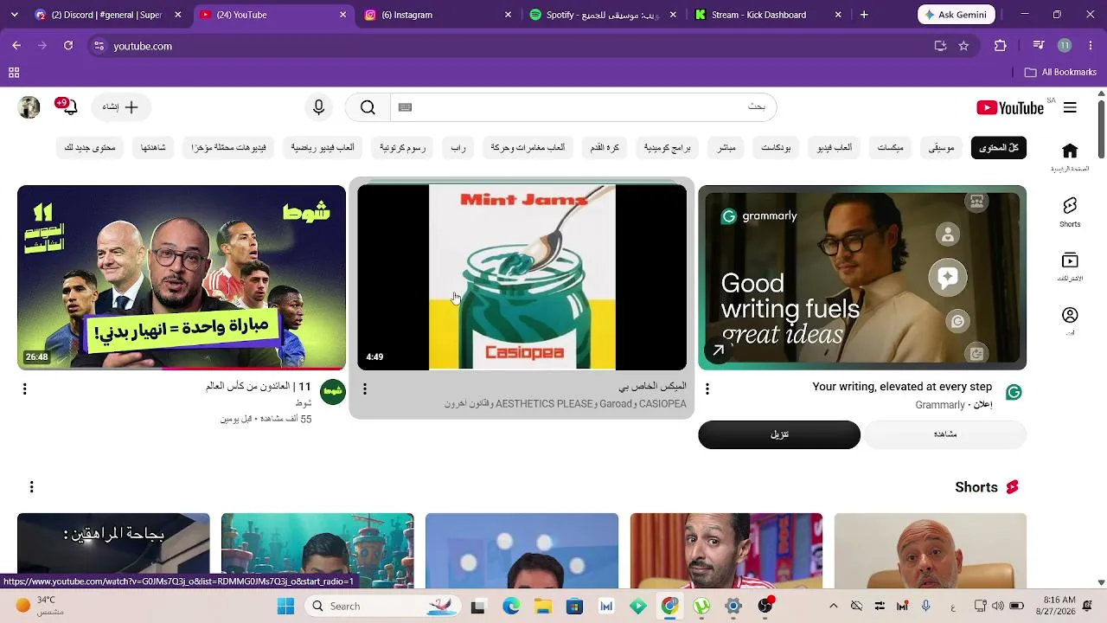This screenshot has width=1107, height=623.
Task: Select the رسوم كرتونية filter chip
Action: click(x=402, y=148)
